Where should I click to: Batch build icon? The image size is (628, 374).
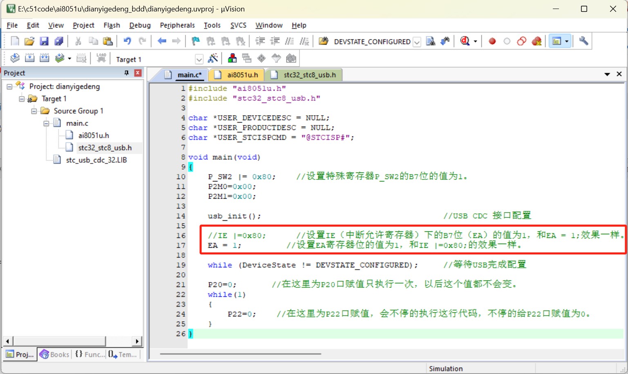[60, 58]
